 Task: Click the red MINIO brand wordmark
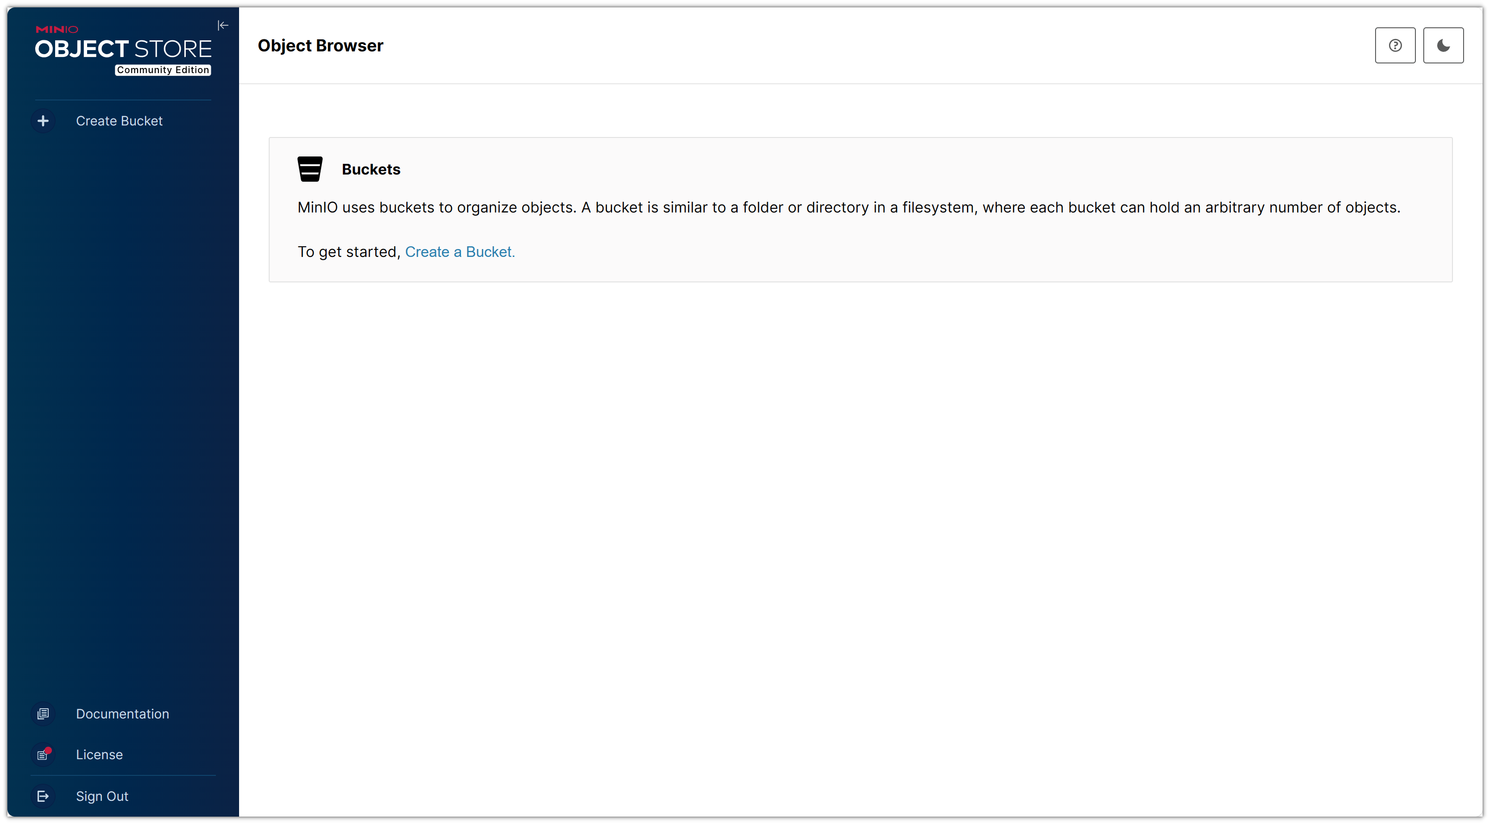pos(57,30)
